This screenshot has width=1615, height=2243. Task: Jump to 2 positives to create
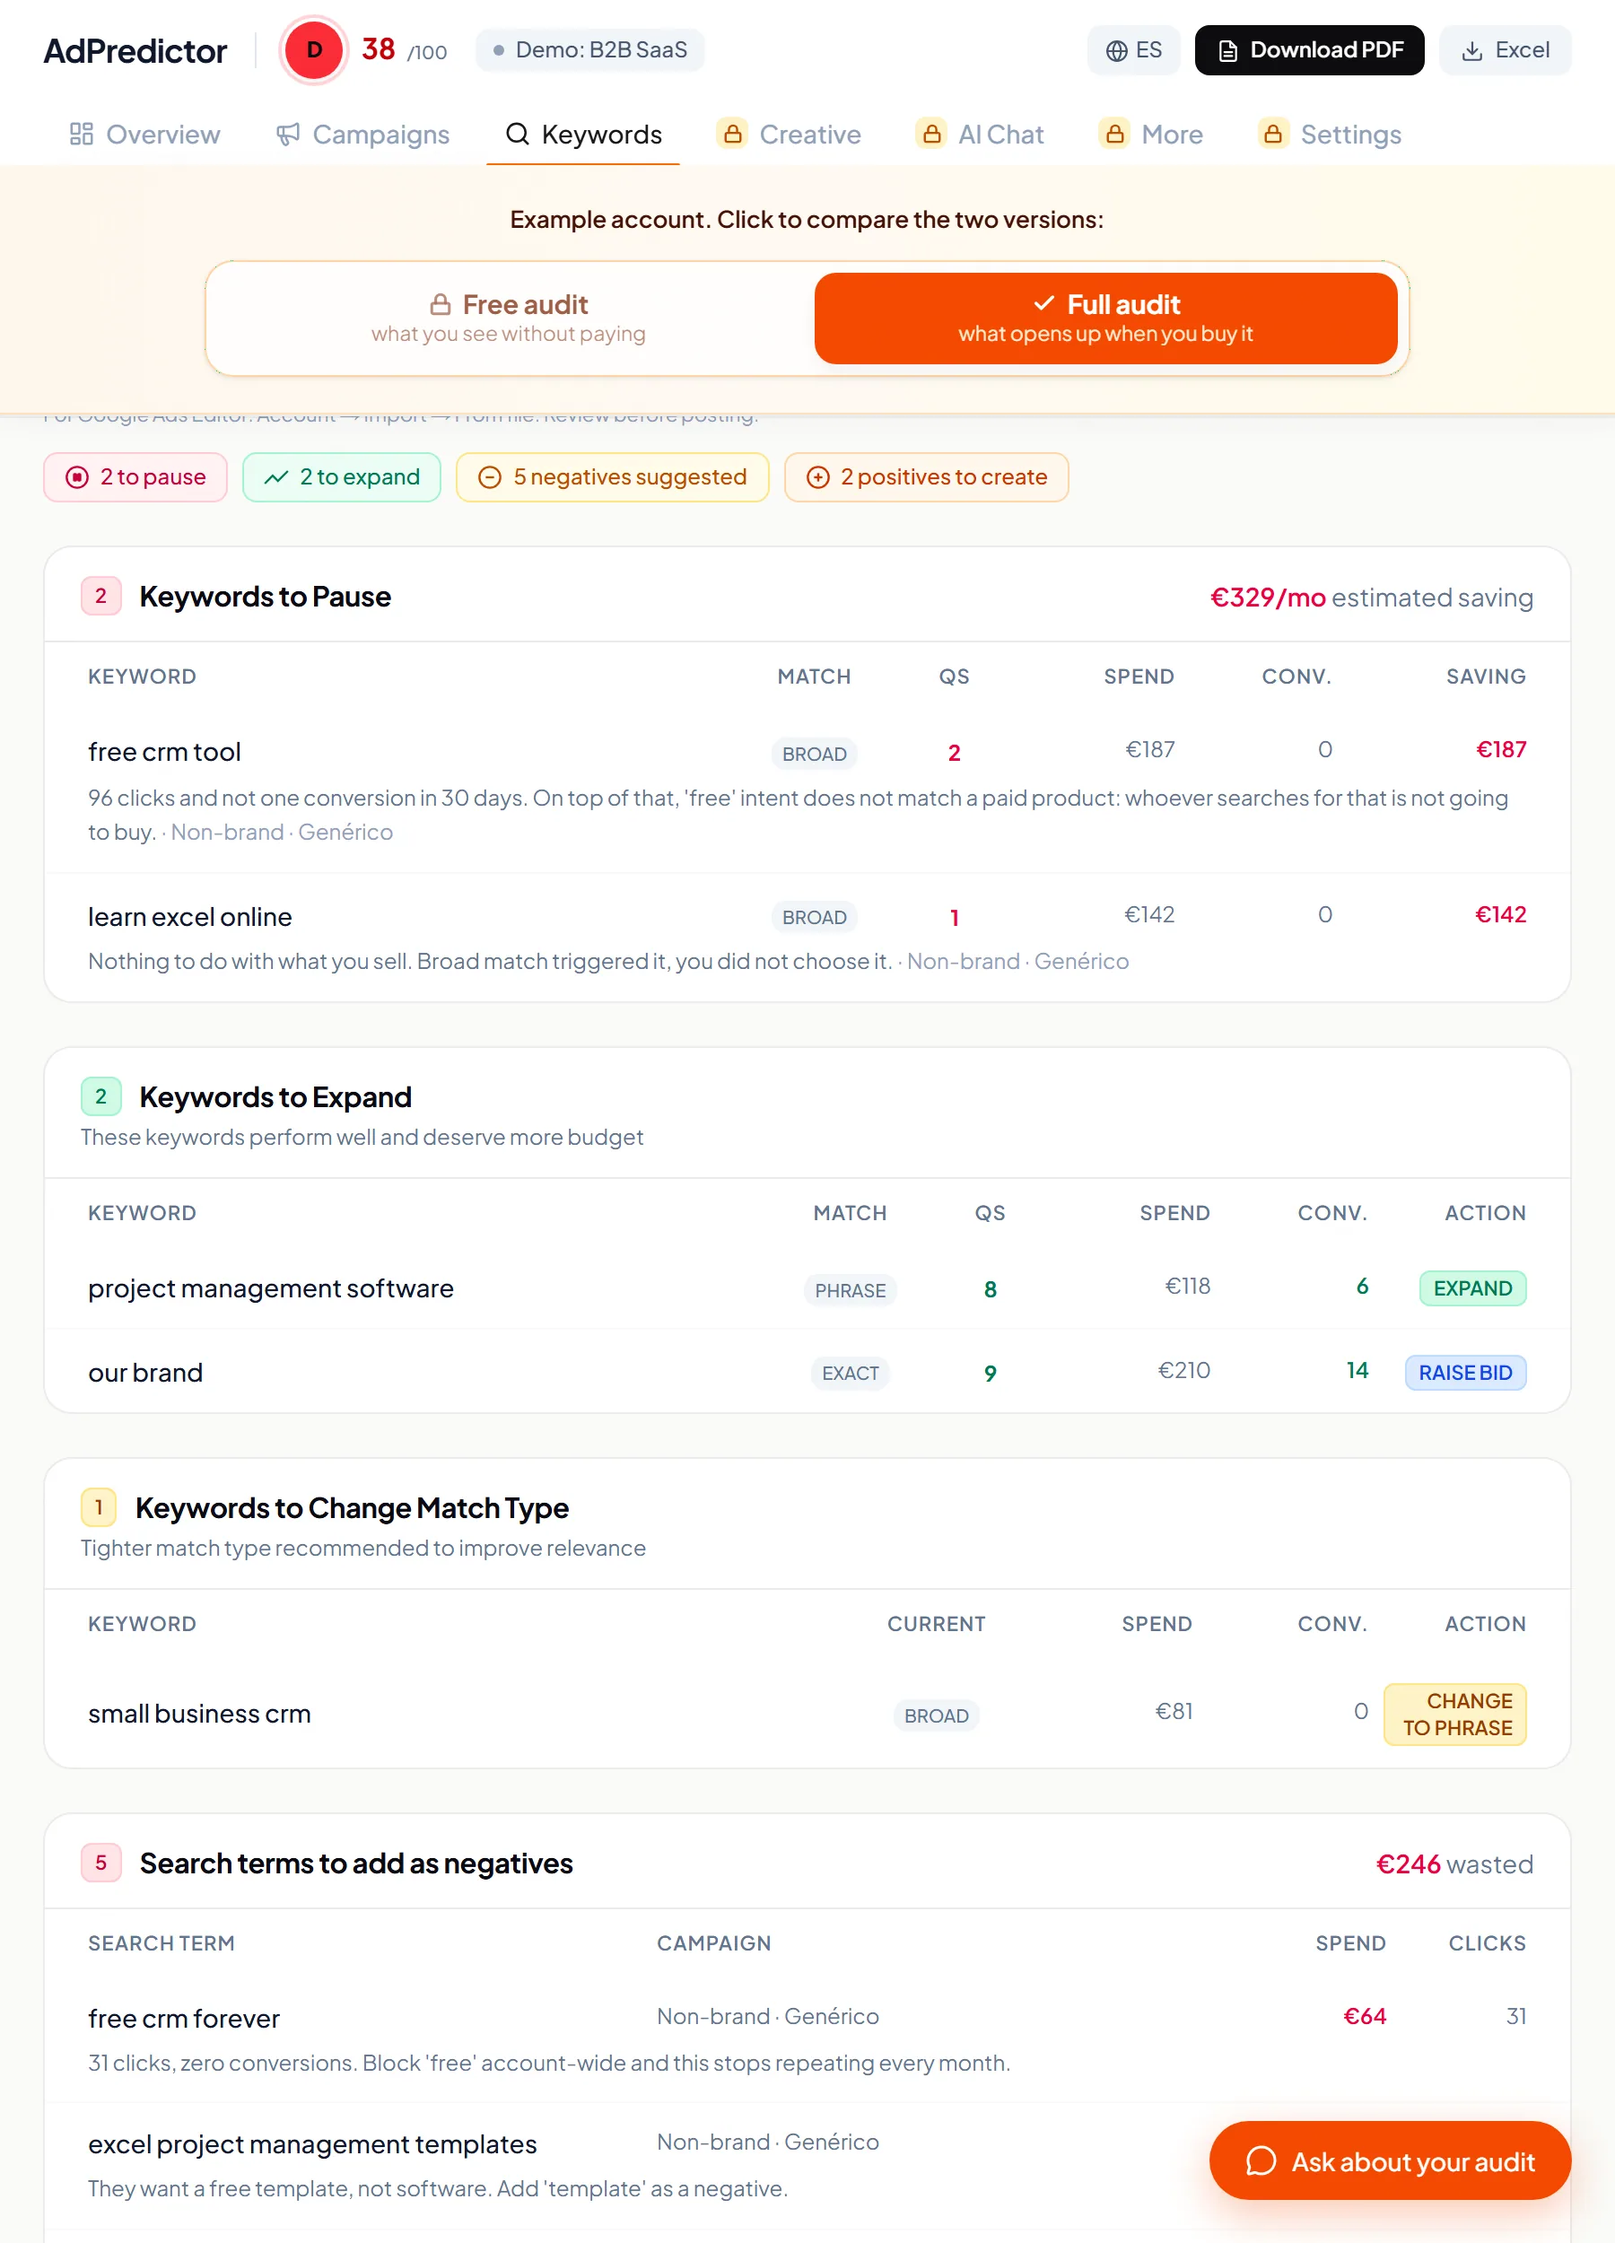coord(927,476)
